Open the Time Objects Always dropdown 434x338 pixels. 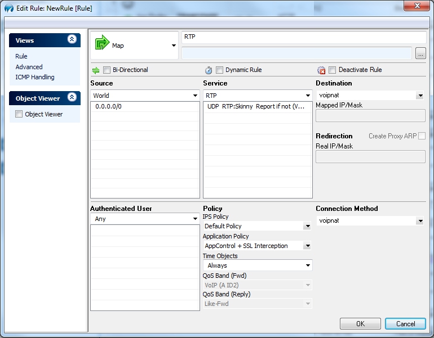308,265
